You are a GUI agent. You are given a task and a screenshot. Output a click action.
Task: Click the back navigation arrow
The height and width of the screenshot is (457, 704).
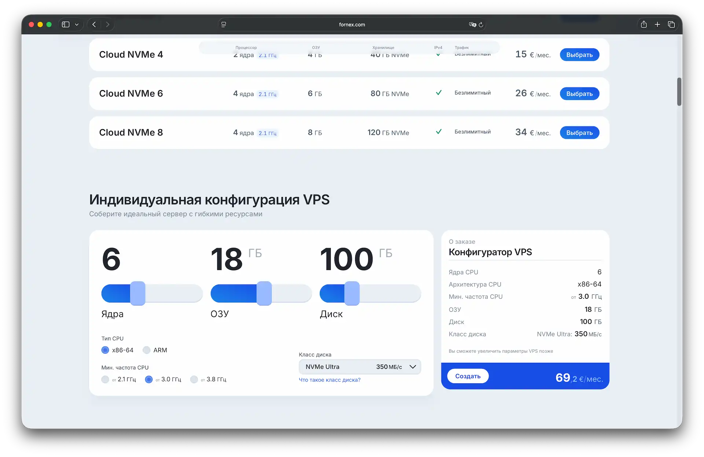pyautogui.click(x=94, y=24)
